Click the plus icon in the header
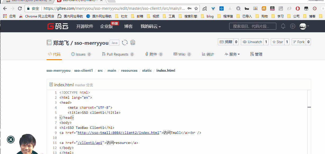 [x=293, y=26]
